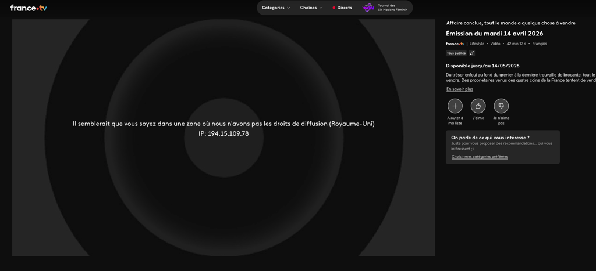Click the Émission du mardi 14 avril 2026 heading
The height and width of the screenshot is (271, 596).
click(x=495, y=34)
